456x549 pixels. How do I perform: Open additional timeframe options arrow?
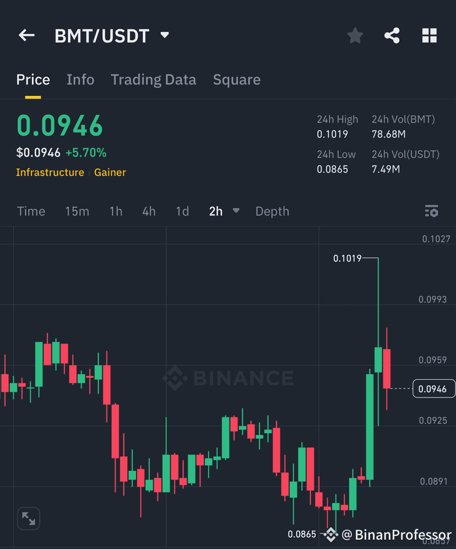pos(236,211)
